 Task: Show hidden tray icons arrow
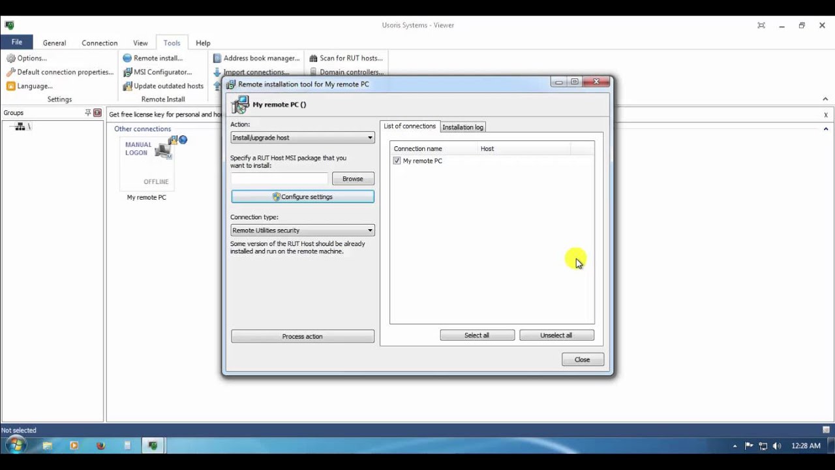tap(735, 446)
